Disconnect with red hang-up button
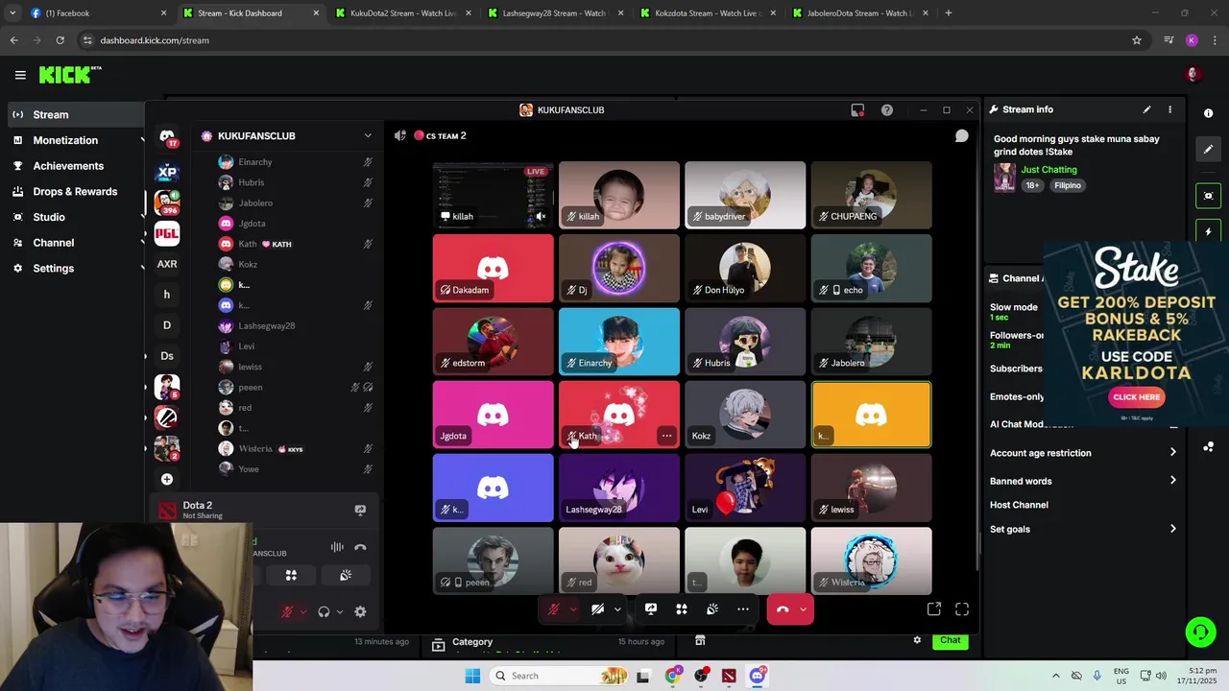 point(782,609)
